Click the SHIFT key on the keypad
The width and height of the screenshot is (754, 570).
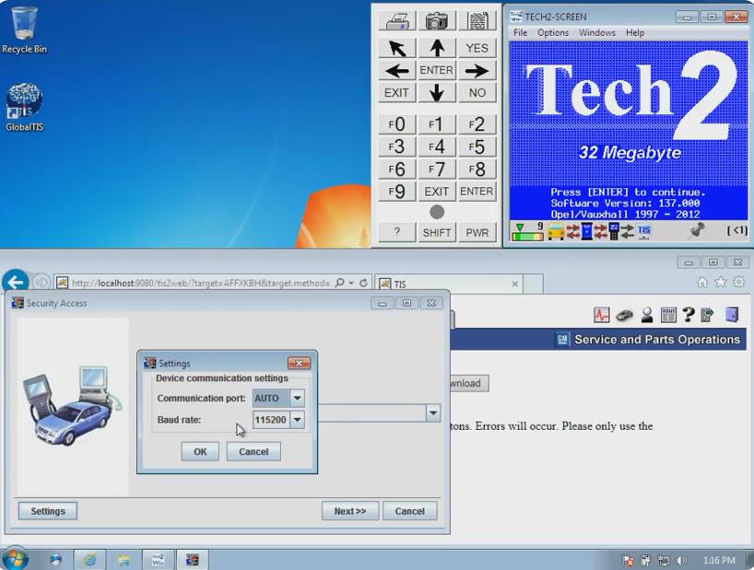pyautogui.click(x=437, y=232)
